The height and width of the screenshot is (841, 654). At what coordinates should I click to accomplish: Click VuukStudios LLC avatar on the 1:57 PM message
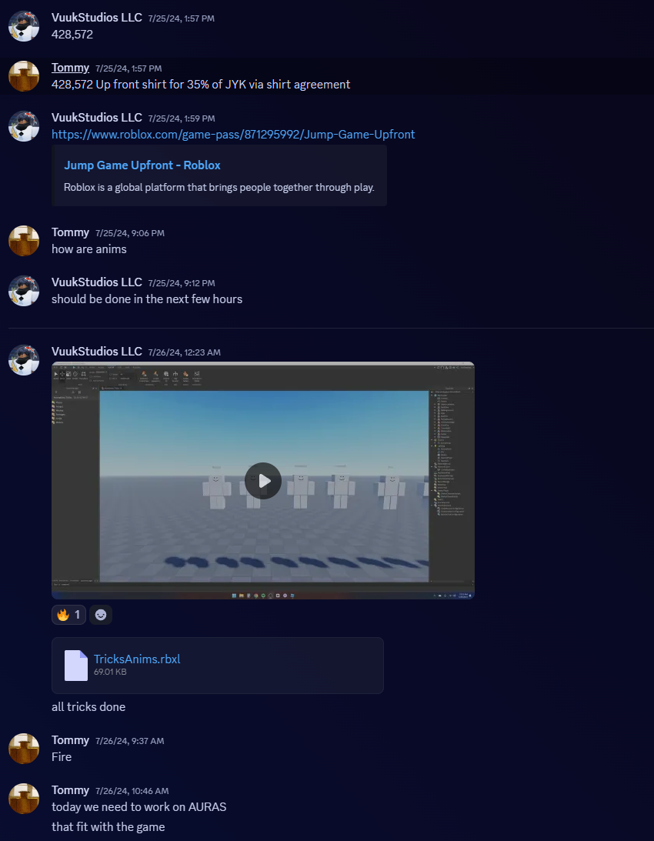[x=24, y=25]
